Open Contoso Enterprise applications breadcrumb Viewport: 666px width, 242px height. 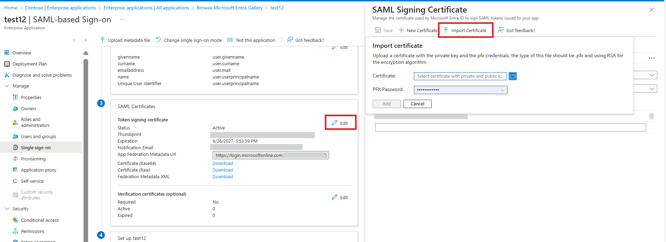60,8
